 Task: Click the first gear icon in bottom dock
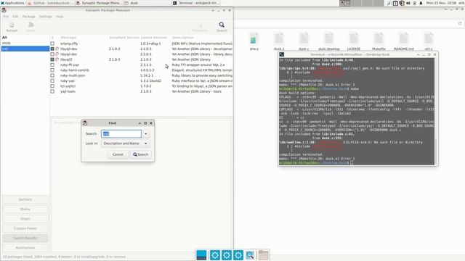tap(215, 255)
